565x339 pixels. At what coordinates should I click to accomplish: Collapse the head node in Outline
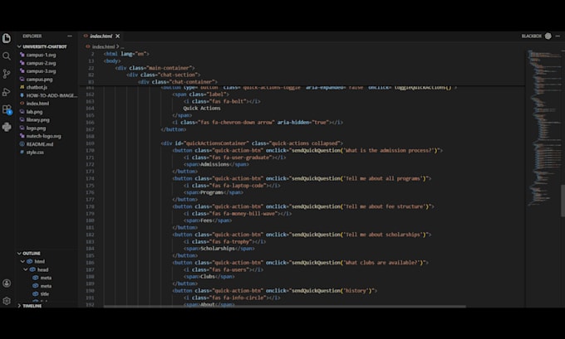pos(26,269)
